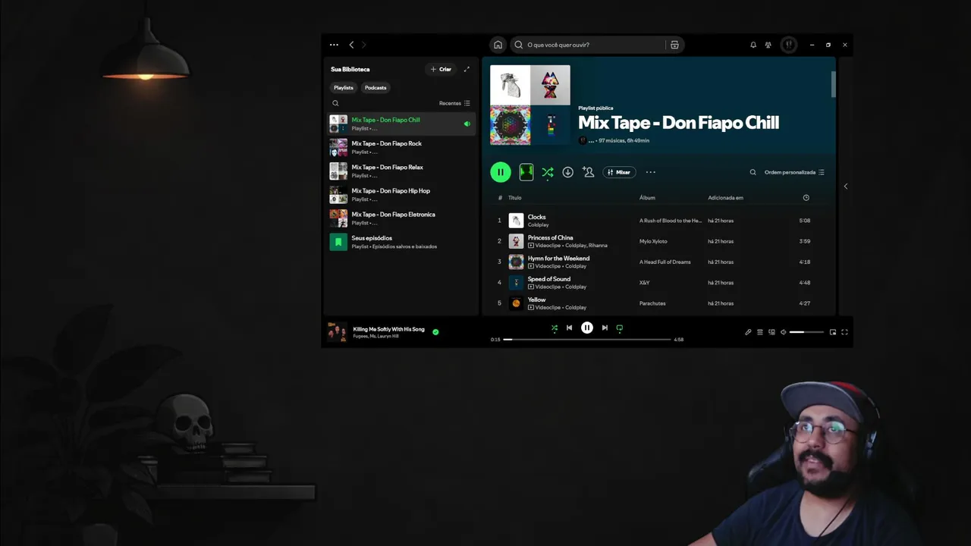
Task: Pause playlist with large green button
Action: (500, 172)
